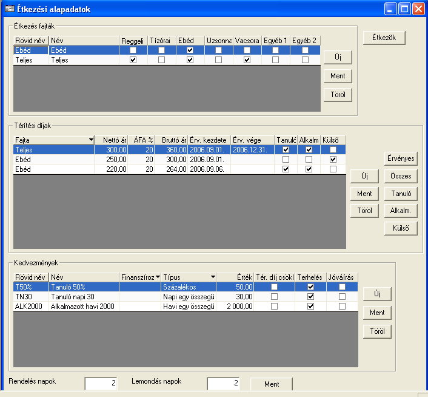
Task: Select the Havi egy összegű type cell
Action: click(189, 307)
